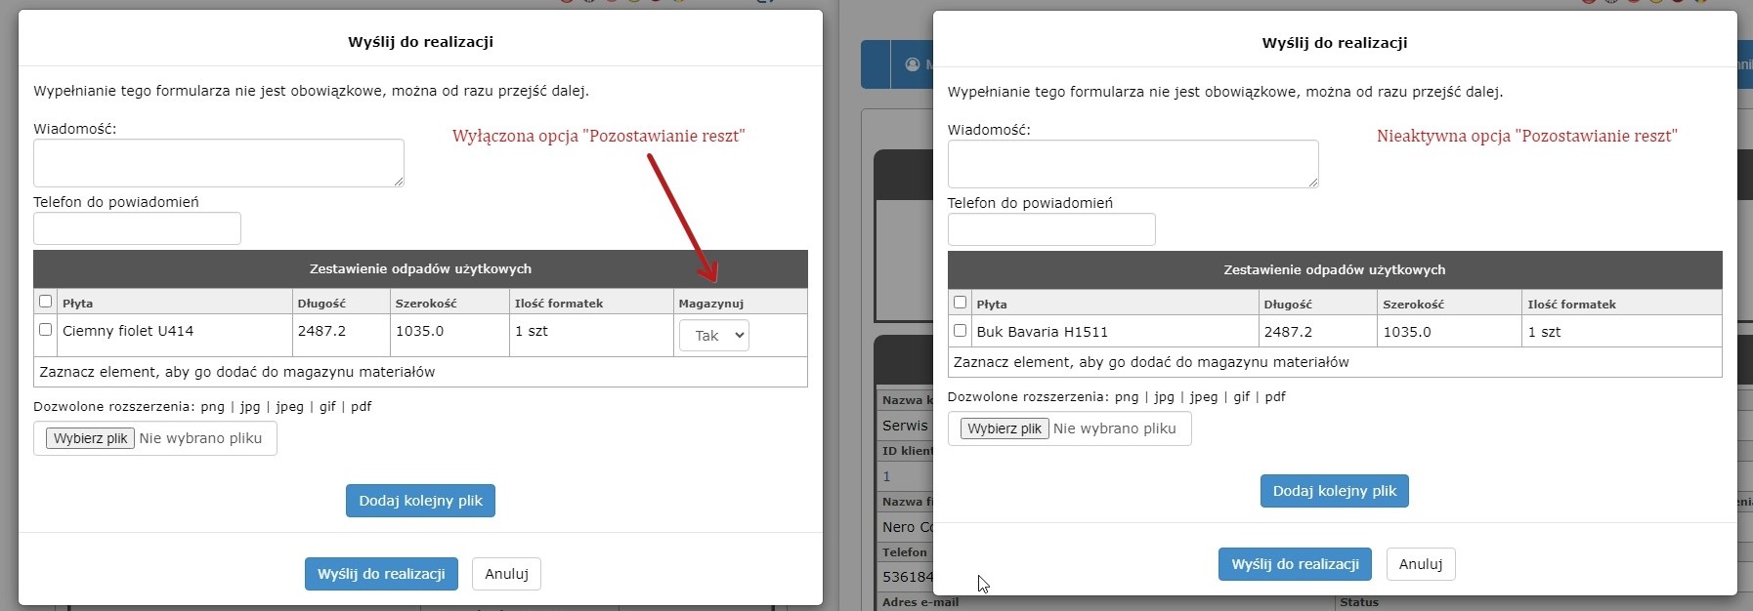1753x611 pixels.
Task: Click Wybierz plik in the left dialog
Action: coord(90,438)
